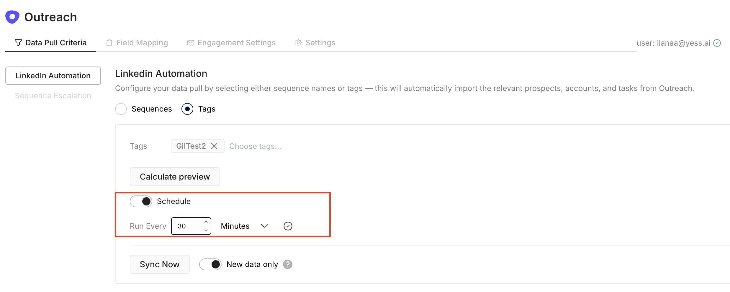The height and width of the screenshot is (292, 730).
Task: Click the user: ilanaa@yess.ai text
Action: (x=674, y=43)
